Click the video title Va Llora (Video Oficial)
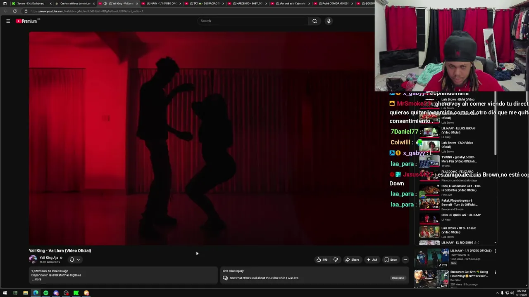 60,251
